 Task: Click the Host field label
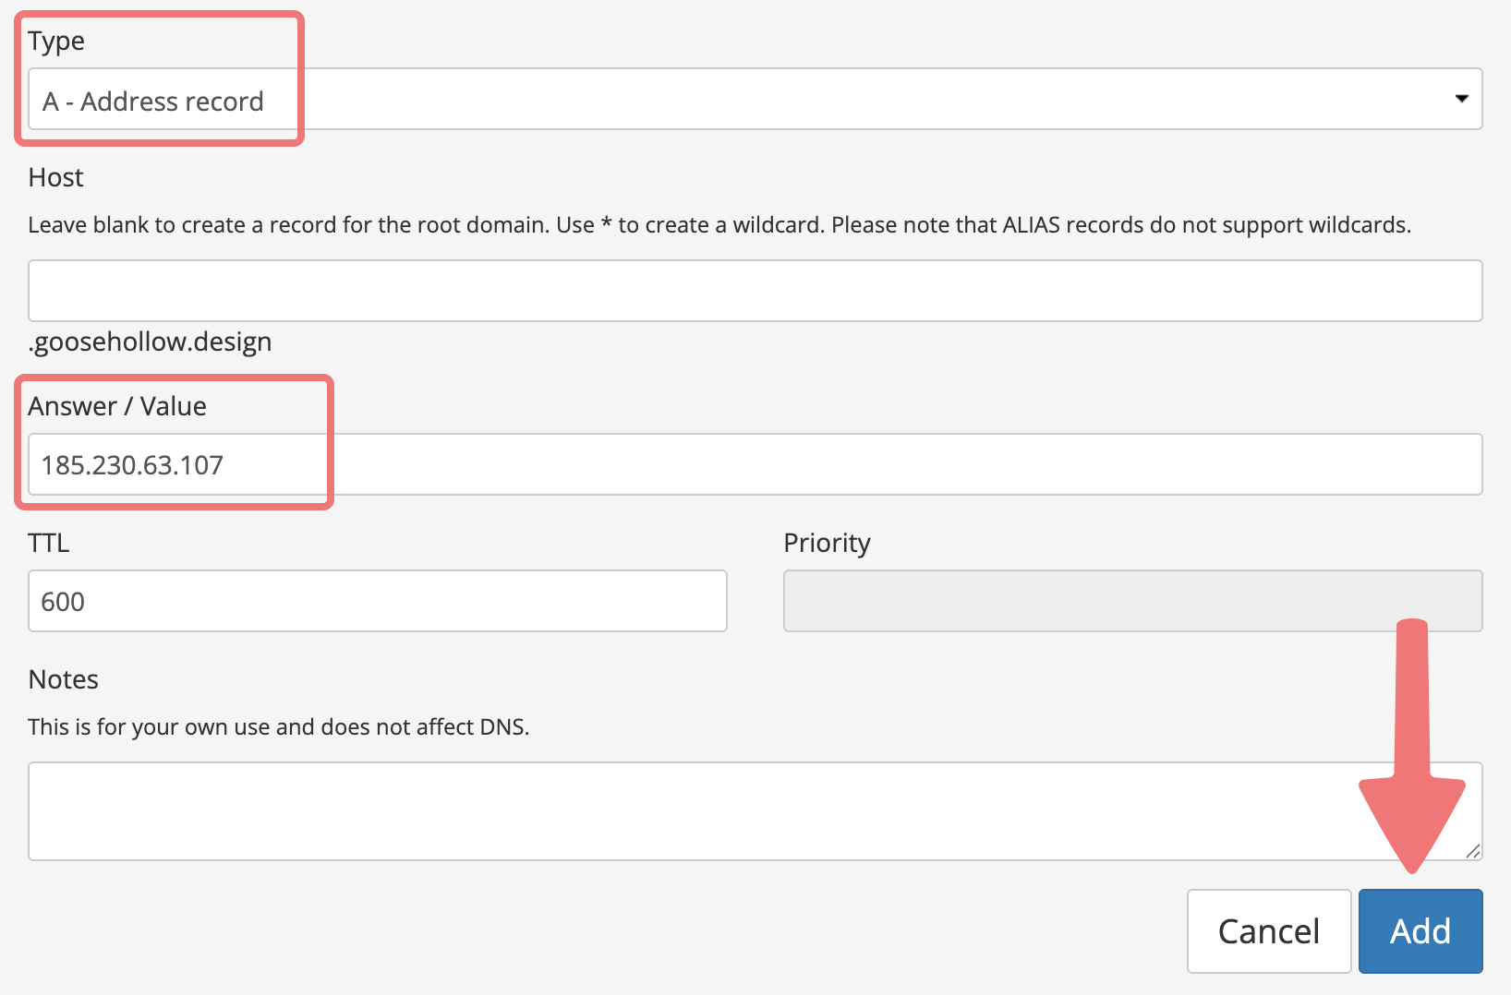click(x=56, y=177)
